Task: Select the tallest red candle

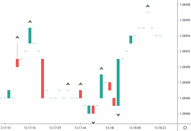Action: (42, 78)
